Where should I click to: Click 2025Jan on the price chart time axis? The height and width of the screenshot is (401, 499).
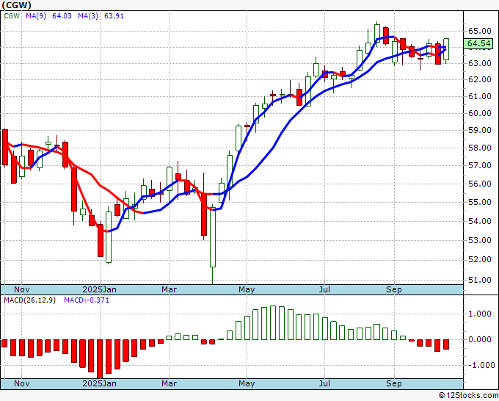pos(99,289)
